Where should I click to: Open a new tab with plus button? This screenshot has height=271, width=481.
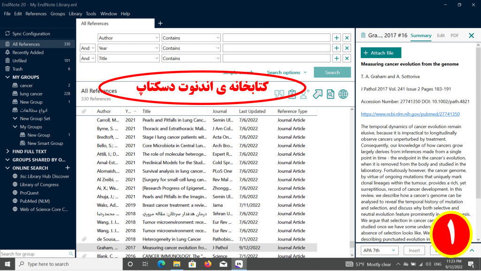[x=160, y=23]
